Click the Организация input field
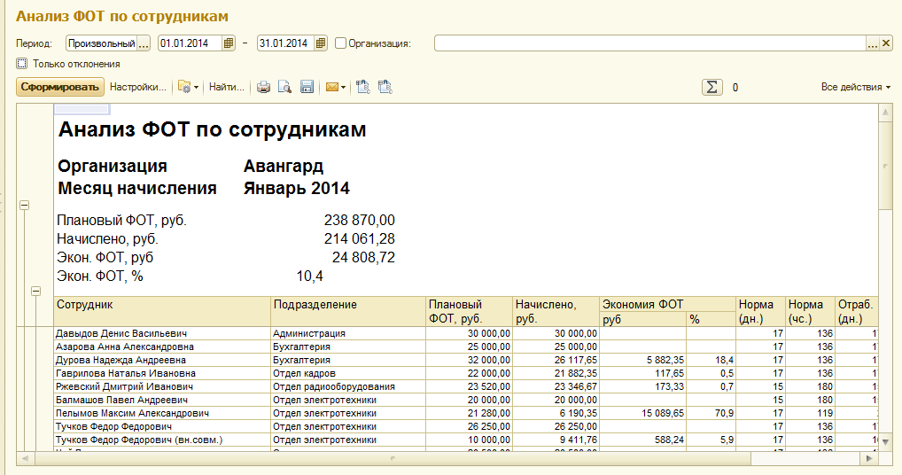The image size is (902, 475). click(x=649, y=43)
